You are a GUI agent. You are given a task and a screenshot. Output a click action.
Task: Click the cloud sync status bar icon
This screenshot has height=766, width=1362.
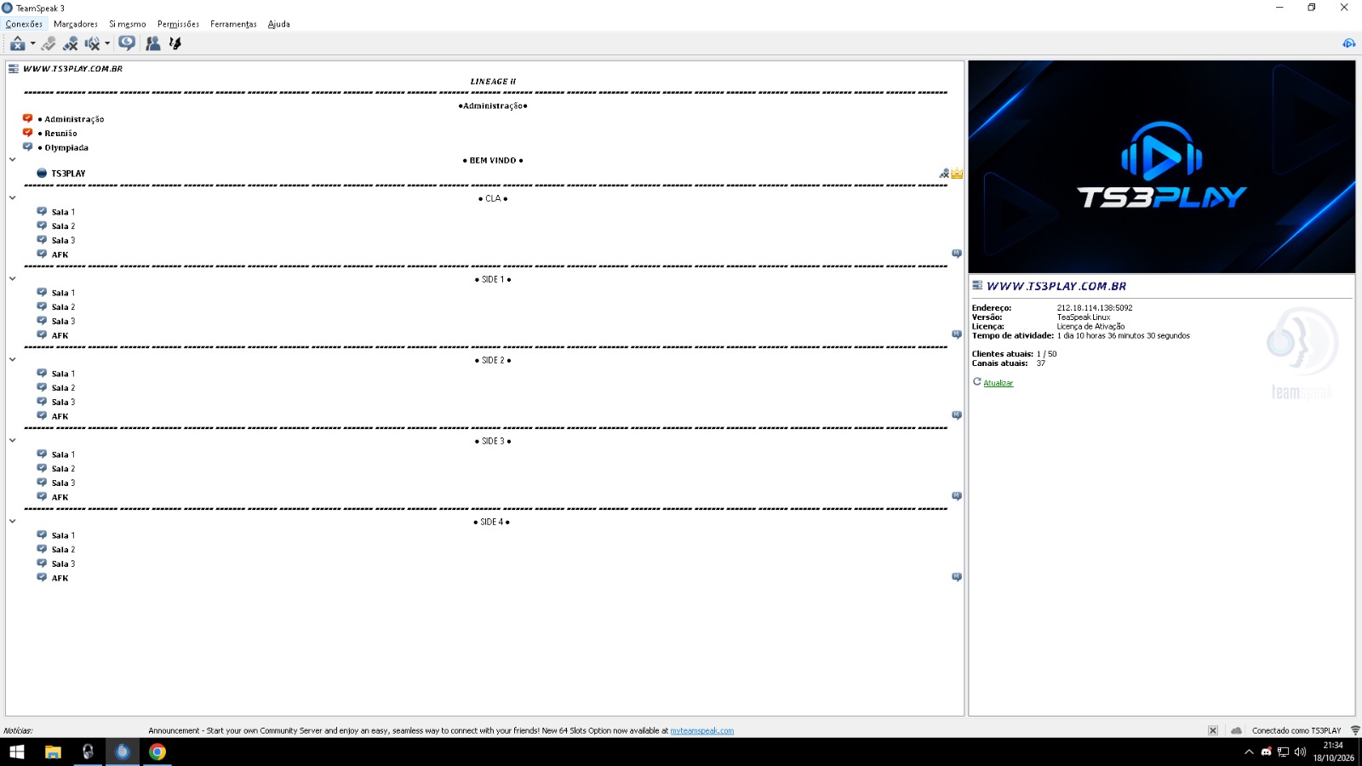(x=1236, y=731)
